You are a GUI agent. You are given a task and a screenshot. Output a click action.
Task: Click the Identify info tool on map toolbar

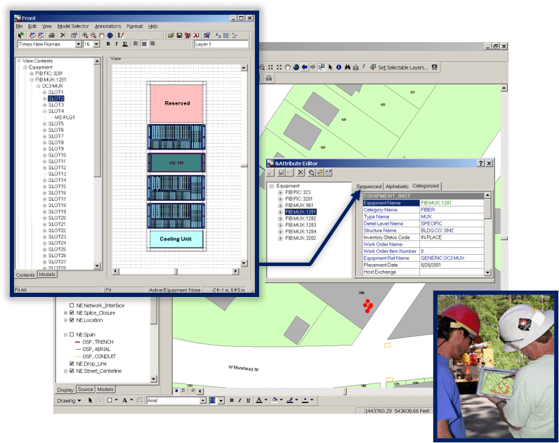coord(339,67)
